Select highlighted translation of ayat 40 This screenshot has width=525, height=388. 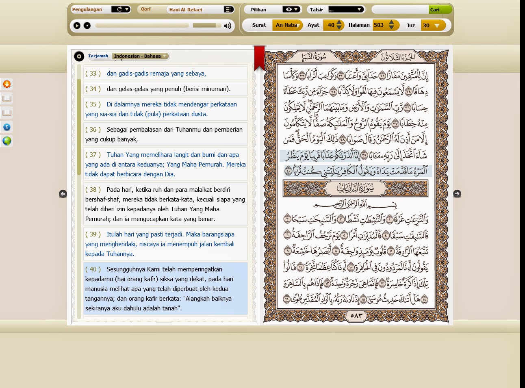click(x=165, y=288)
